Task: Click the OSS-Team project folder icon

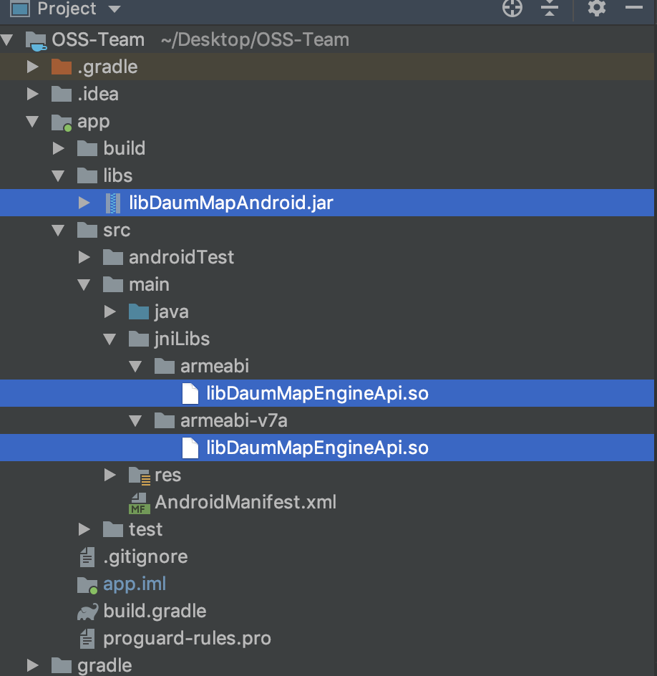Action: 36,41
